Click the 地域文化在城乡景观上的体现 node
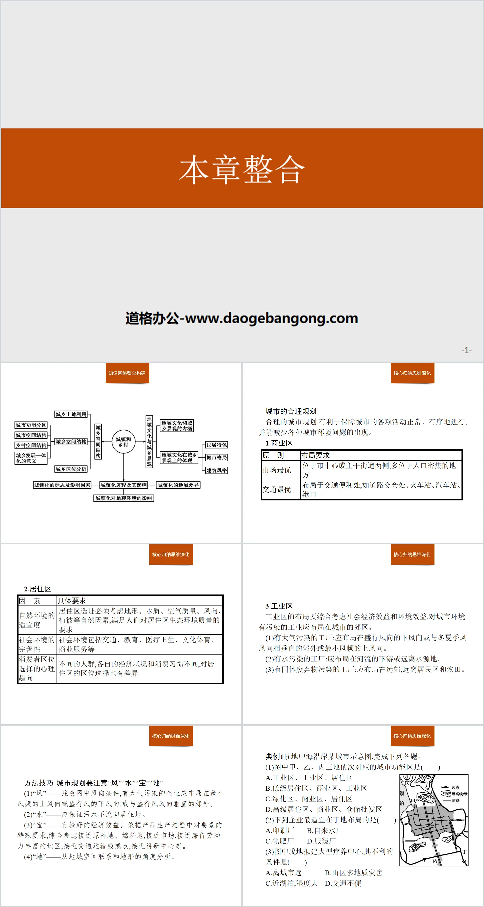Image resolution: width=484 pixels, height=907 pixels. click(179, 457)
